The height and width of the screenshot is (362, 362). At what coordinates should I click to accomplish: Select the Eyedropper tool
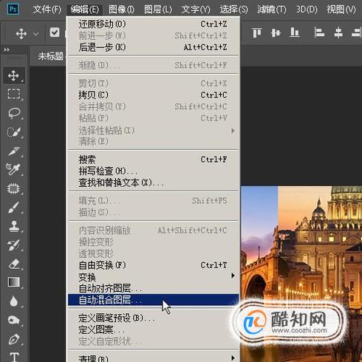pyautogui.click(x=13, y=170)
